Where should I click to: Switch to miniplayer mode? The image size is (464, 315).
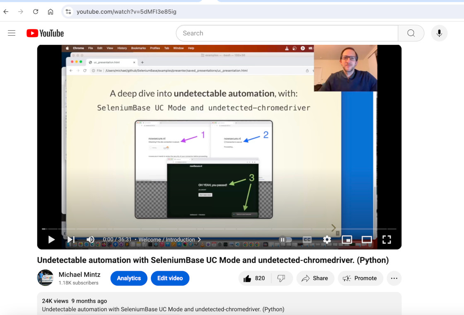[x=347, y=239]
